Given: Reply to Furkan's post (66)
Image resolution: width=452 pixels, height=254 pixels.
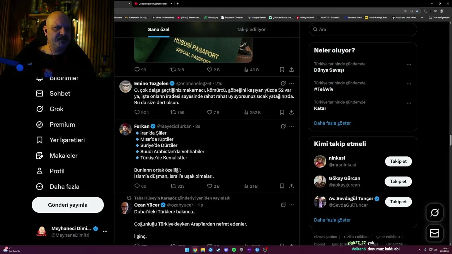Looking at the screenshot, I should click(140, 186).
